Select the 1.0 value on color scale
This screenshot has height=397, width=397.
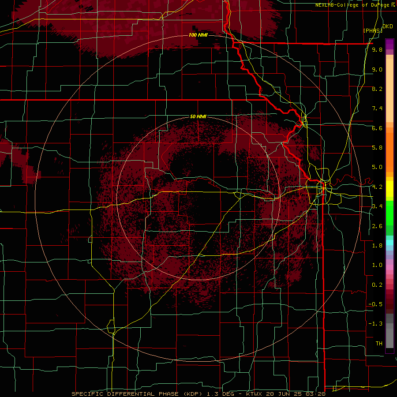coord(377,265)
